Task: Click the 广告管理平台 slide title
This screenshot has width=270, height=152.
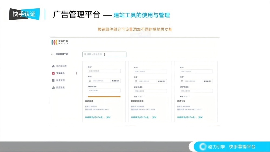Action: pos(76,15)
